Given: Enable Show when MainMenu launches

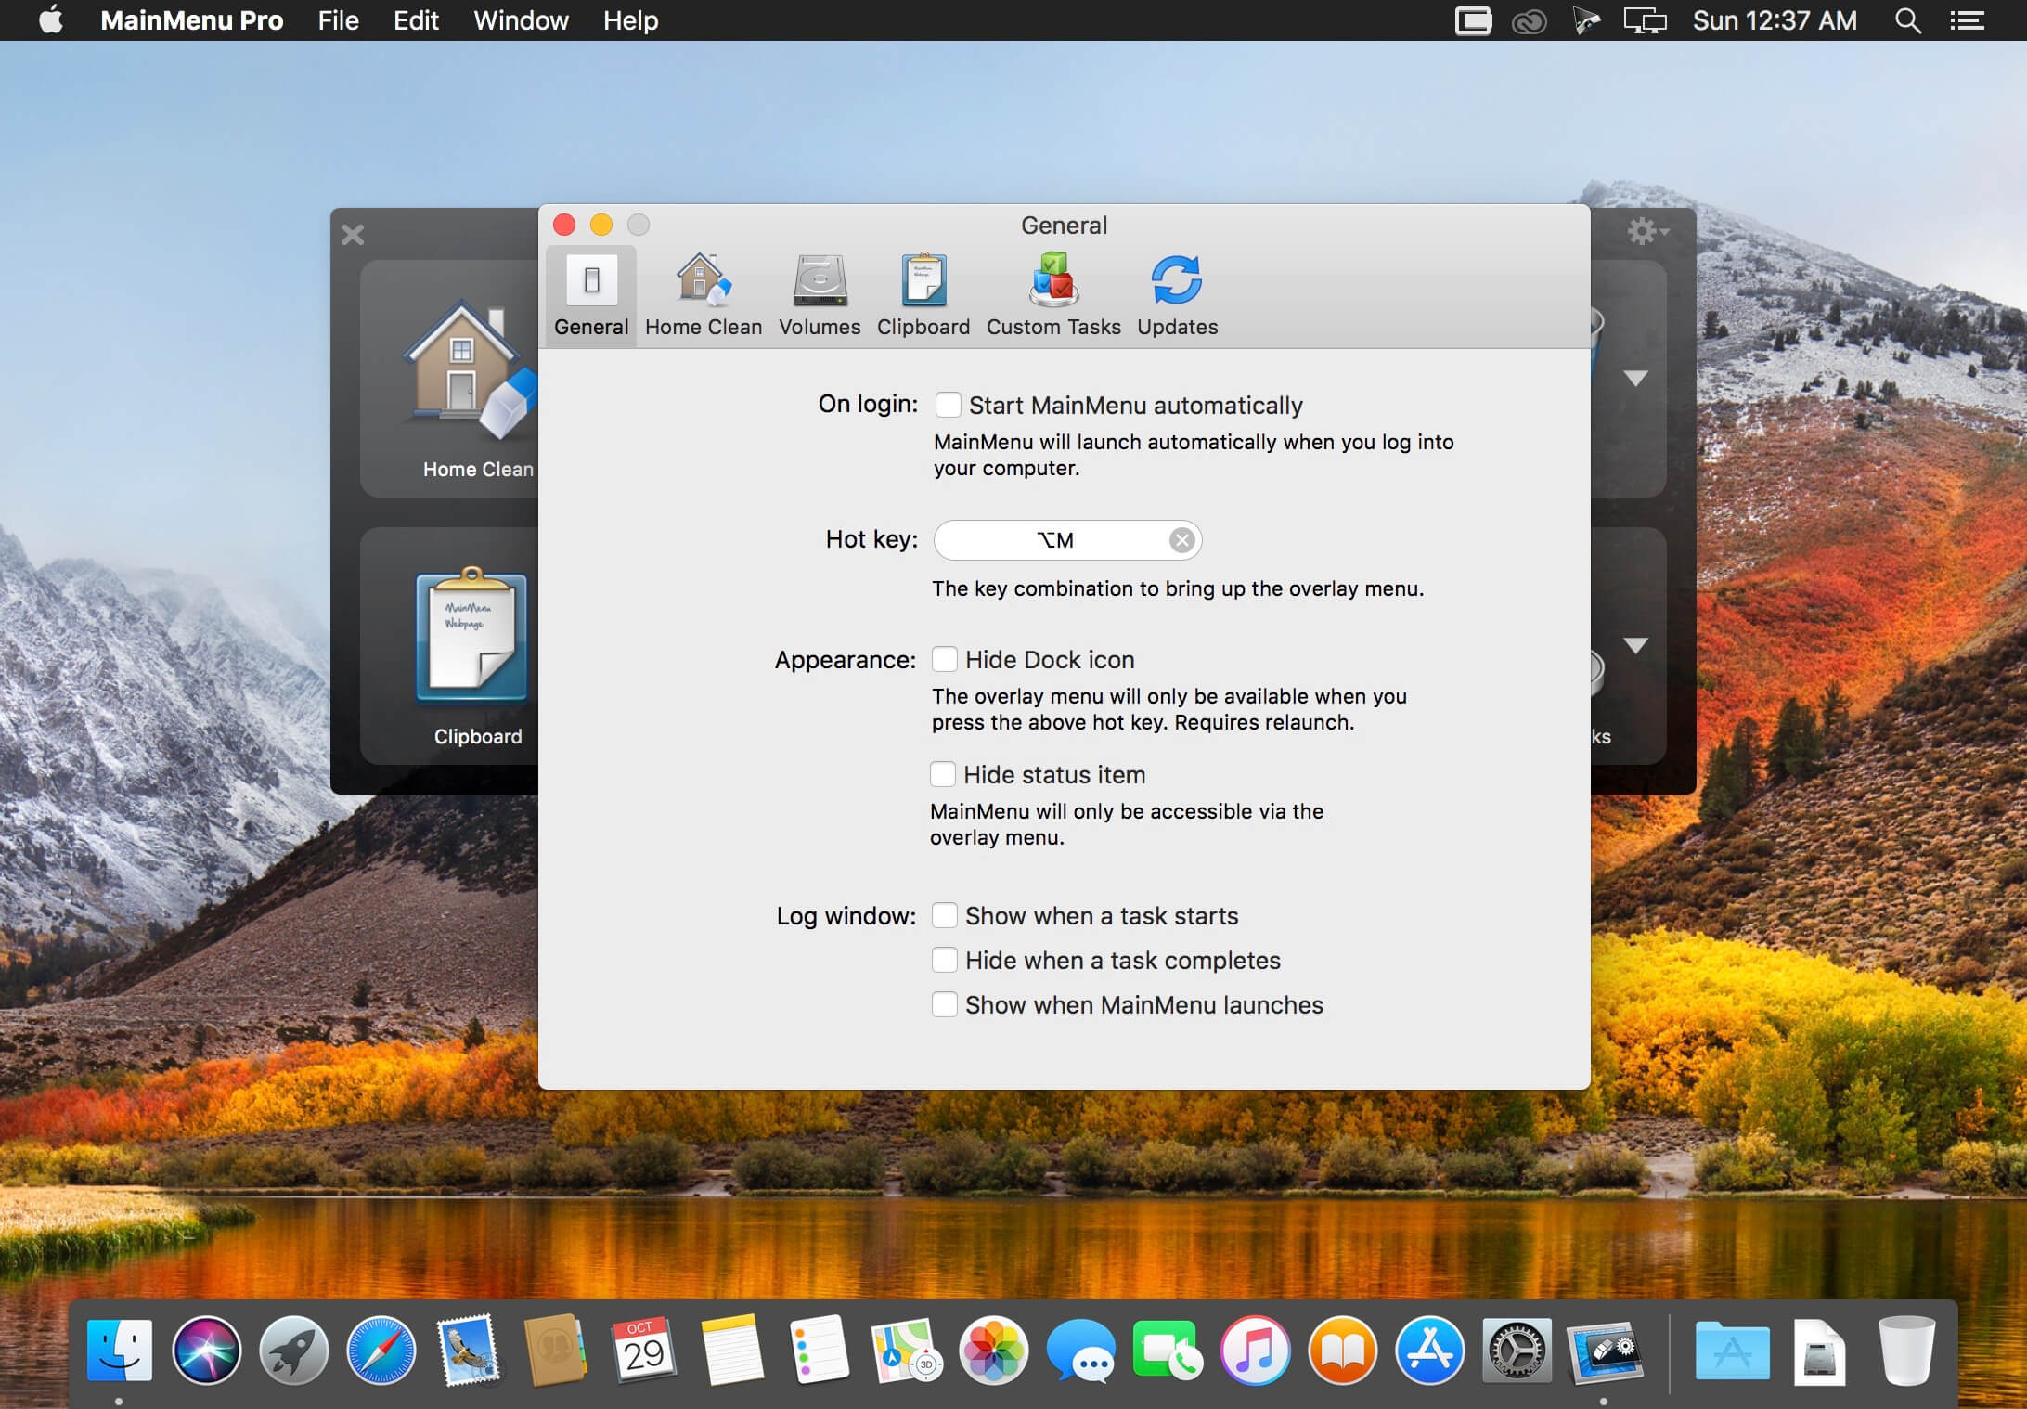Looking at the screenshot, I should (x=944, y=1004).
